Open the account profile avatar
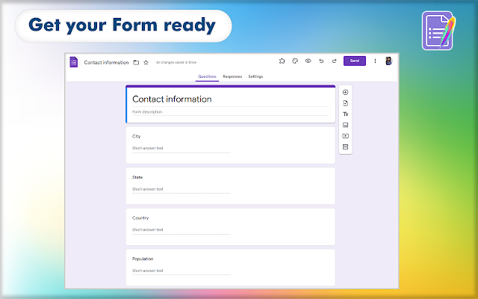The height and width of the screenshot is (299, 478). (x=388, y=61)
